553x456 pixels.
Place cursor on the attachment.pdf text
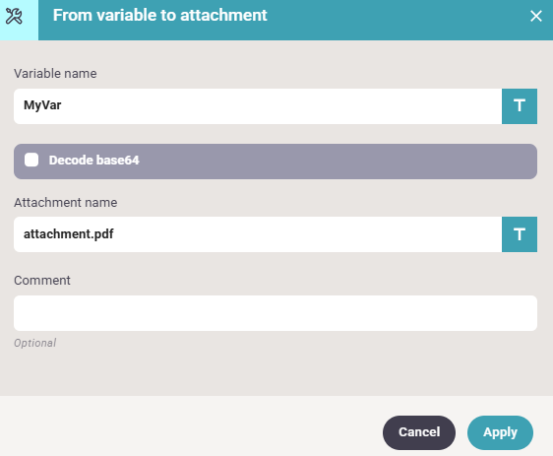69,234
